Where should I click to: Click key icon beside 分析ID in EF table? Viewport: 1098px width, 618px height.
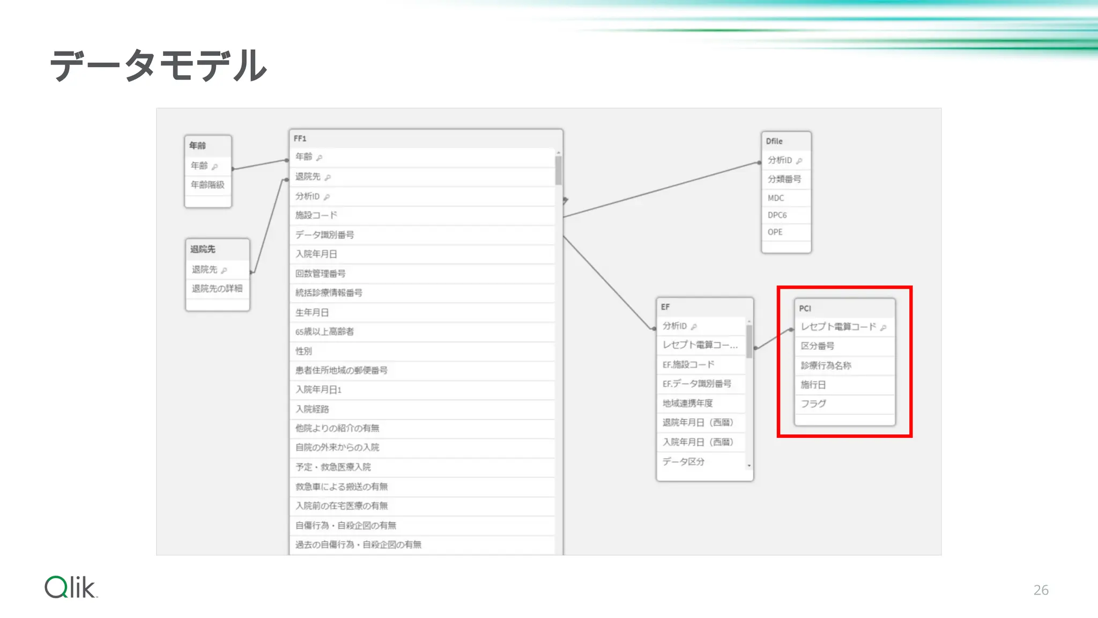[x=694, y=327]
